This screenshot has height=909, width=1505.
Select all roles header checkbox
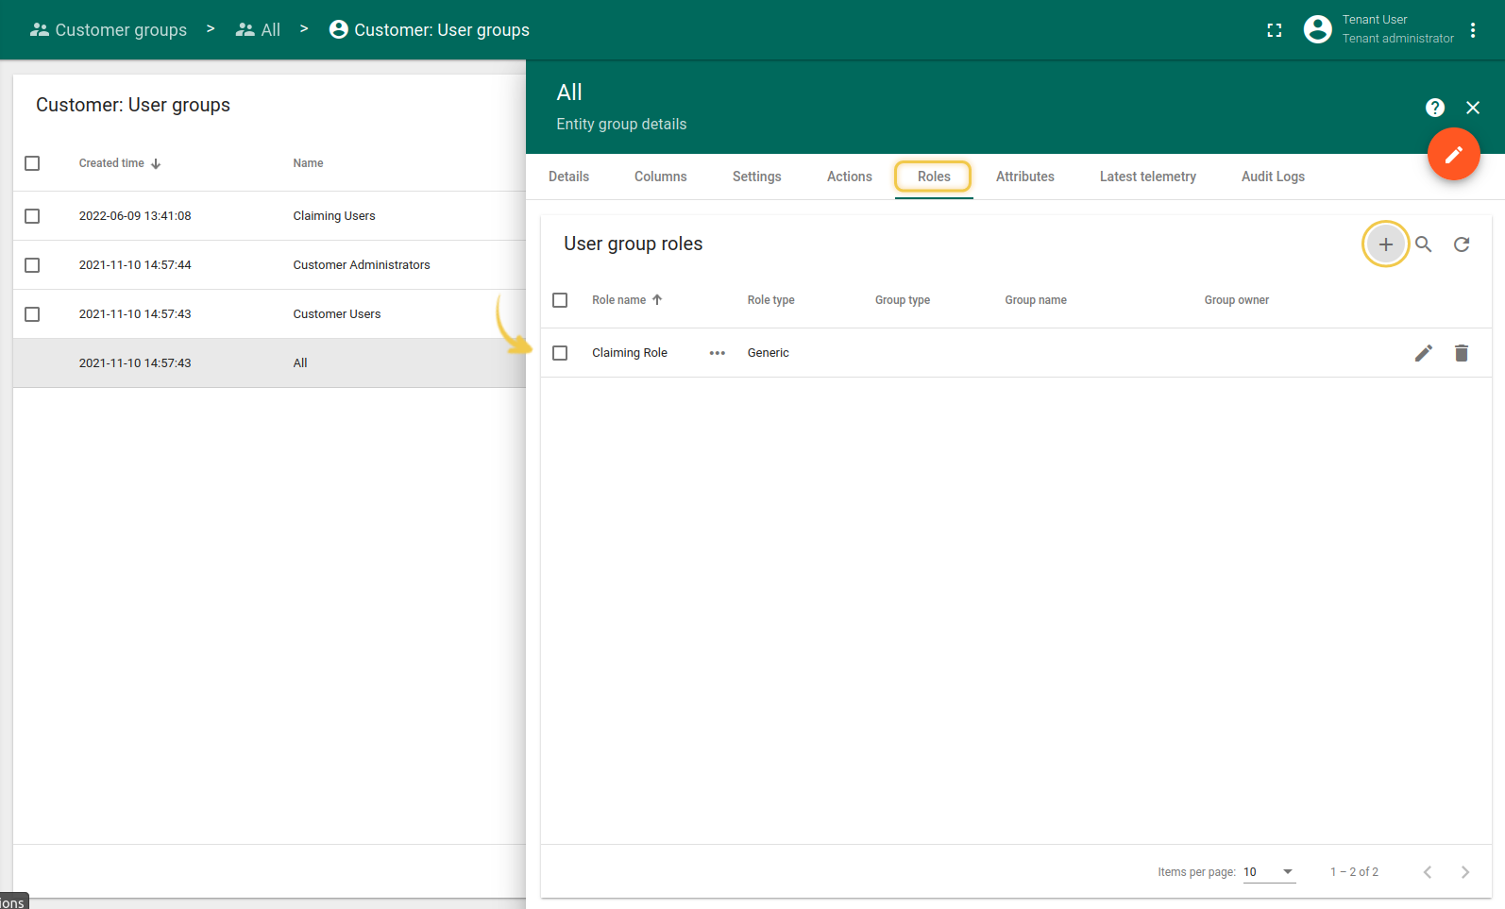coord(560,300)
